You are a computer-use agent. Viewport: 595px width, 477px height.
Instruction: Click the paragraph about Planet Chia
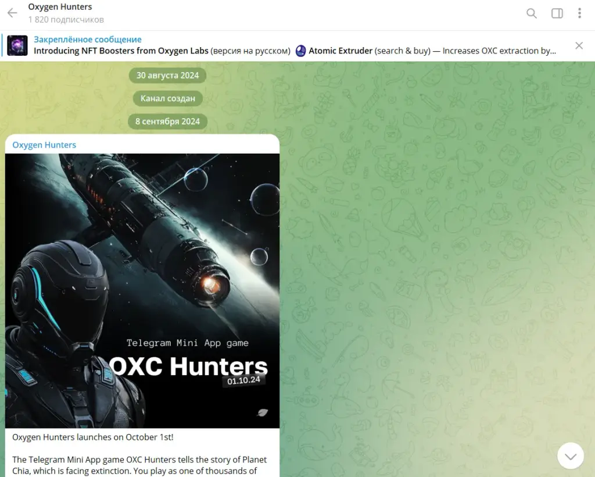(x=139, y=465)
